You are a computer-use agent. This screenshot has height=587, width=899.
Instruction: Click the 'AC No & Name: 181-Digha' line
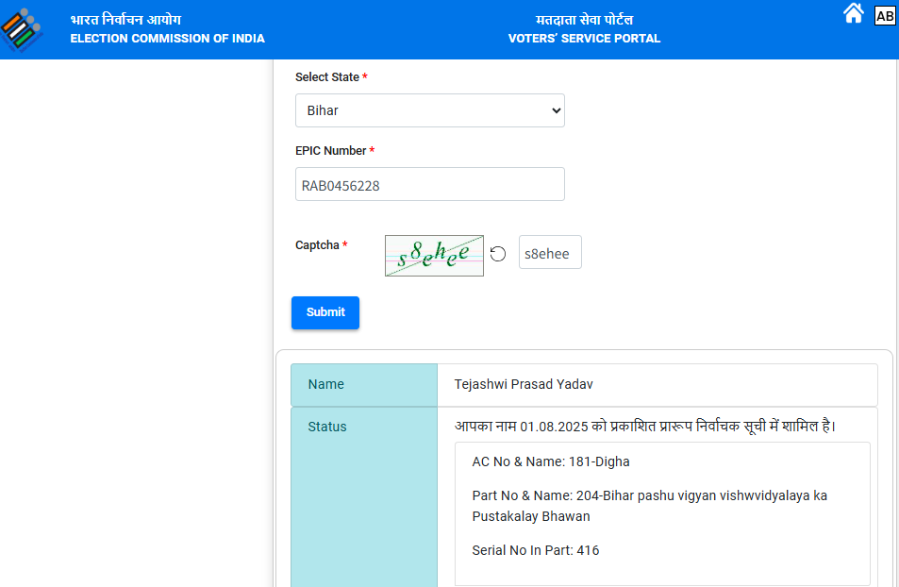[551, 461]
